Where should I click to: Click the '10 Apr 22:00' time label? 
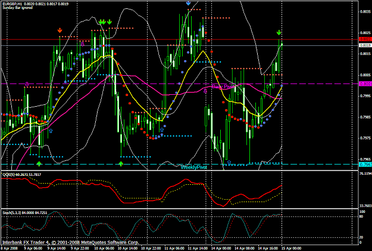pyautogui.click(x=151, y=249)
